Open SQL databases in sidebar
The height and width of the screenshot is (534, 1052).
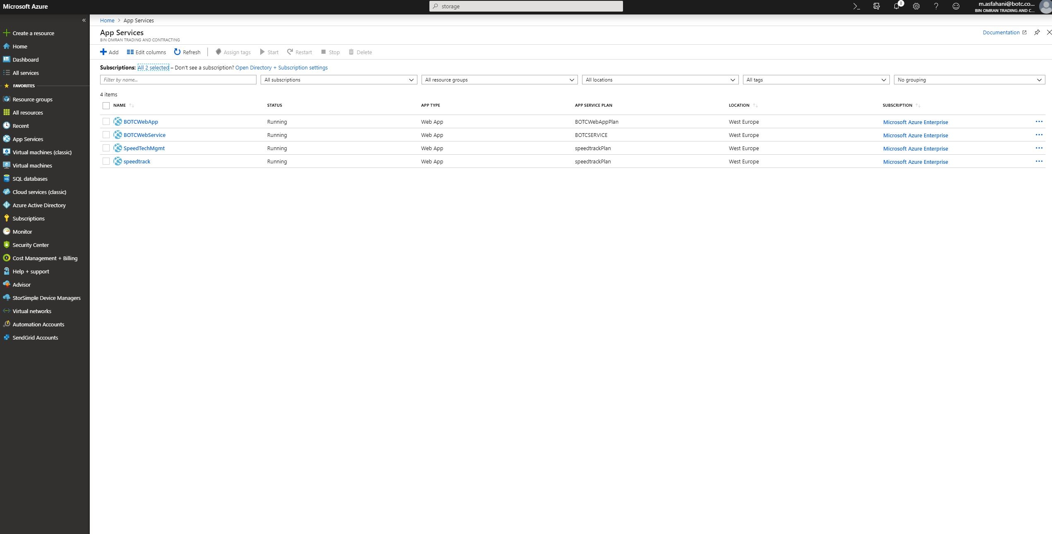click(x=30, y=179)
